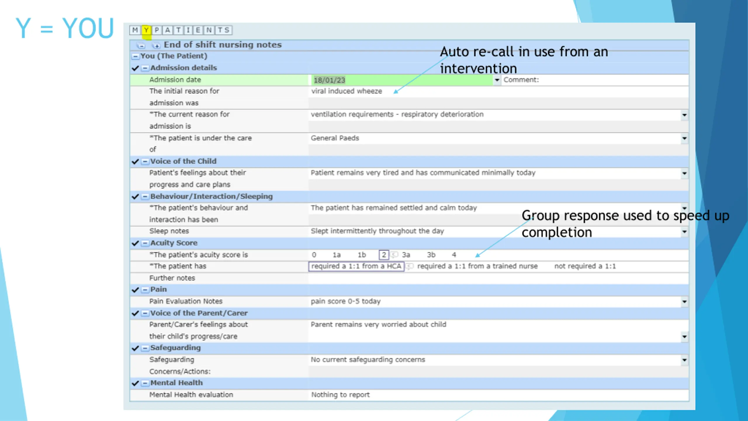The height and width of the screenshot is (421, 748).
Task: Collapse the 'You (The Patient)' heading
Action: [135, 56]
